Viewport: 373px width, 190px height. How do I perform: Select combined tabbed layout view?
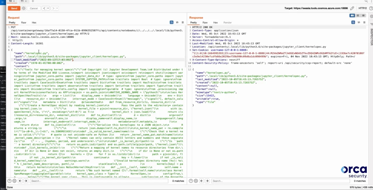[363, 15]
